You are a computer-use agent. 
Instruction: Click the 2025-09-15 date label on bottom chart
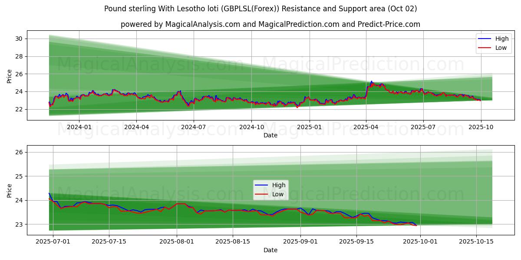pyautogui.click(x=356, y=242)
